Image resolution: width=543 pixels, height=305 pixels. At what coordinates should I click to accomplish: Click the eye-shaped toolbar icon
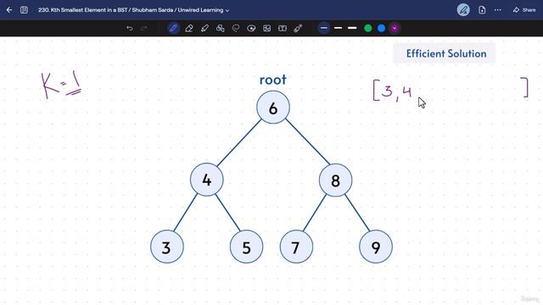point(251,28)
